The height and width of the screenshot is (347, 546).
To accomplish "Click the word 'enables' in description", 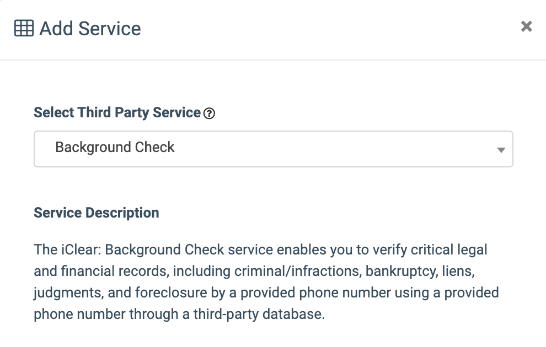I will pyautogui.click(x=301, y=250).
